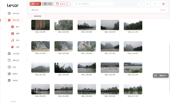Select thumbnail IMG_2456.JPG

pos(133,46)
